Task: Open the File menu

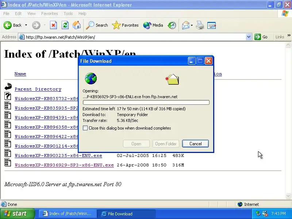Action: 6,14
